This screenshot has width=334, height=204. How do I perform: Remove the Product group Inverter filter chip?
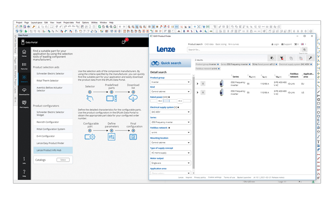point(218,64)
